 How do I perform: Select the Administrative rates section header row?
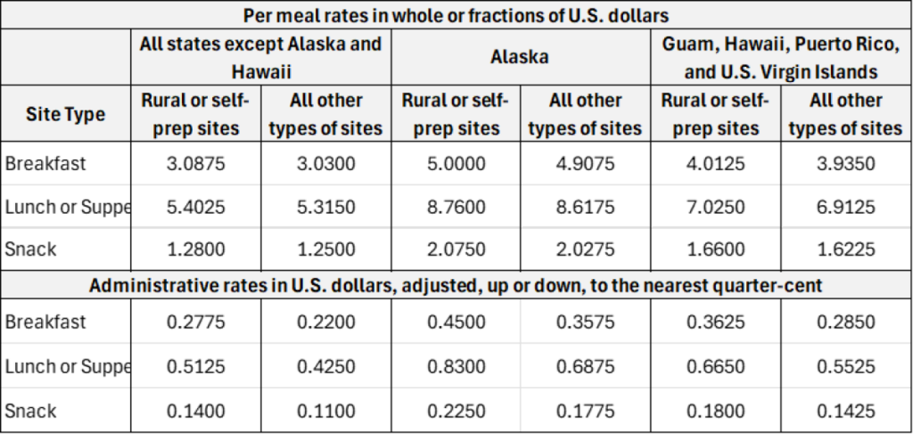click(x=456, y=285)
